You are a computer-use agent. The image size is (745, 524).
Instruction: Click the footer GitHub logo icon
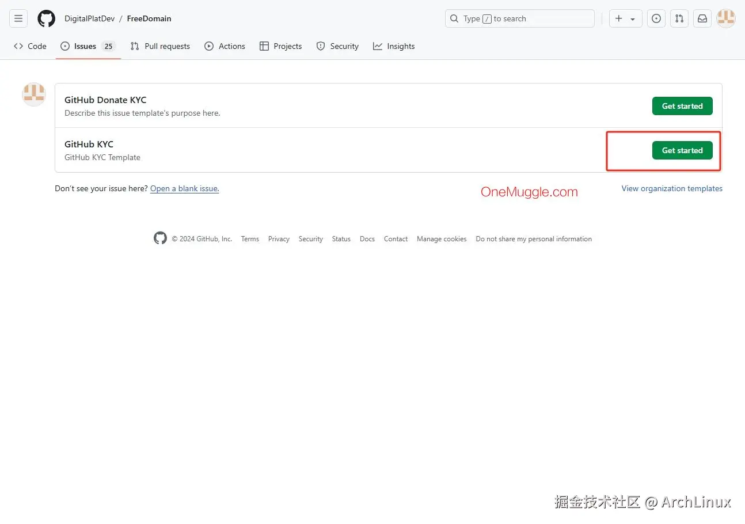pyautogui.click(x=160, y=238)
